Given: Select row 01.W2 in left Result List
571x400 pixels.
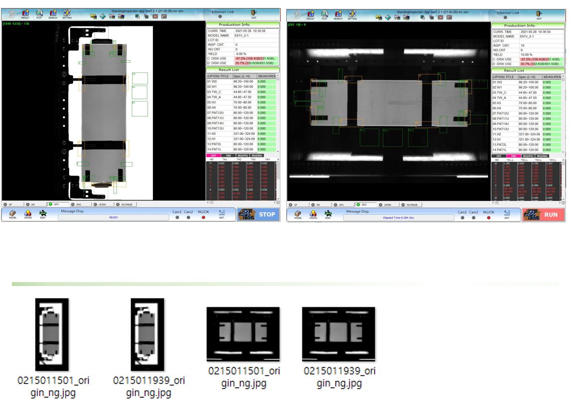Looking at the screenshot, I should click(241, 82).
